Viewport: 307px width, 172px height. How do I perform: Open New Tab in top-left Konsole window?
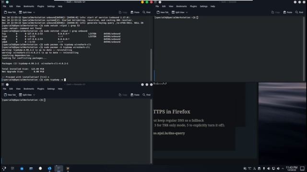coord(10,12)
